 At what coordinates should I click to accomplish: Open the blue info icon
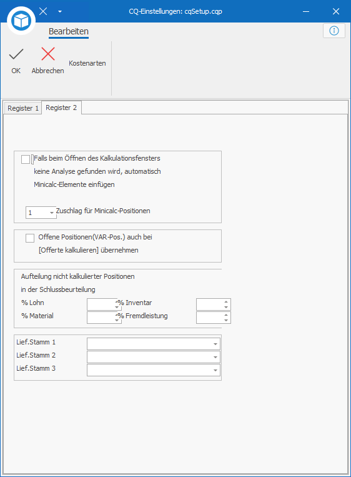[334, 31]
